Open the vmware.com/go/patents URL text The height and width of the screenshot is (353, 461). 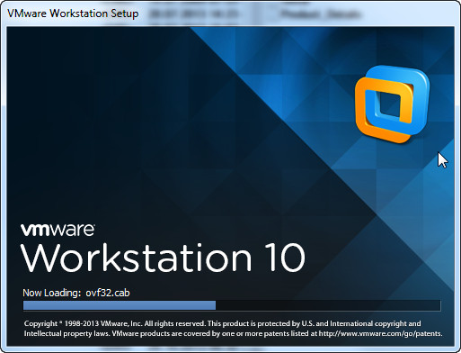(x=380, y=333)
